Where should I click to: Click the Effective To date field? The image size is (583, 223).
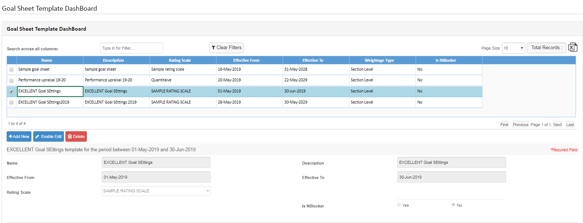click(451, 177)
